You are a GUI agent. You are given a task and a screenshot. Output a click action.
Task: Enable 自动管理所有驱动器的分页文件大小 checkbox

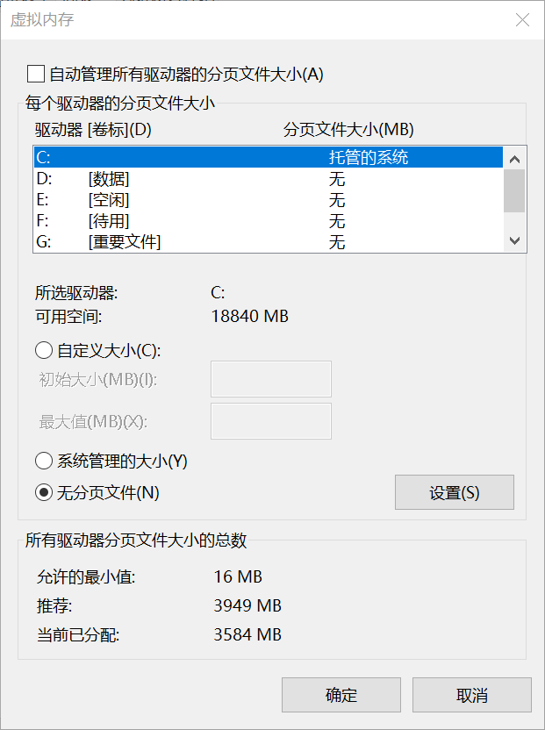(x=36, y=74)
